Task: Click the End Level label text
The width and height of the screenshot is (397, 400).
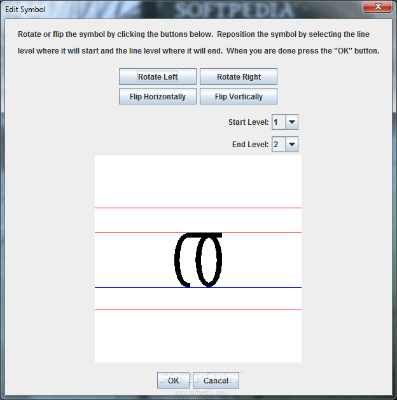Action: 250,144
